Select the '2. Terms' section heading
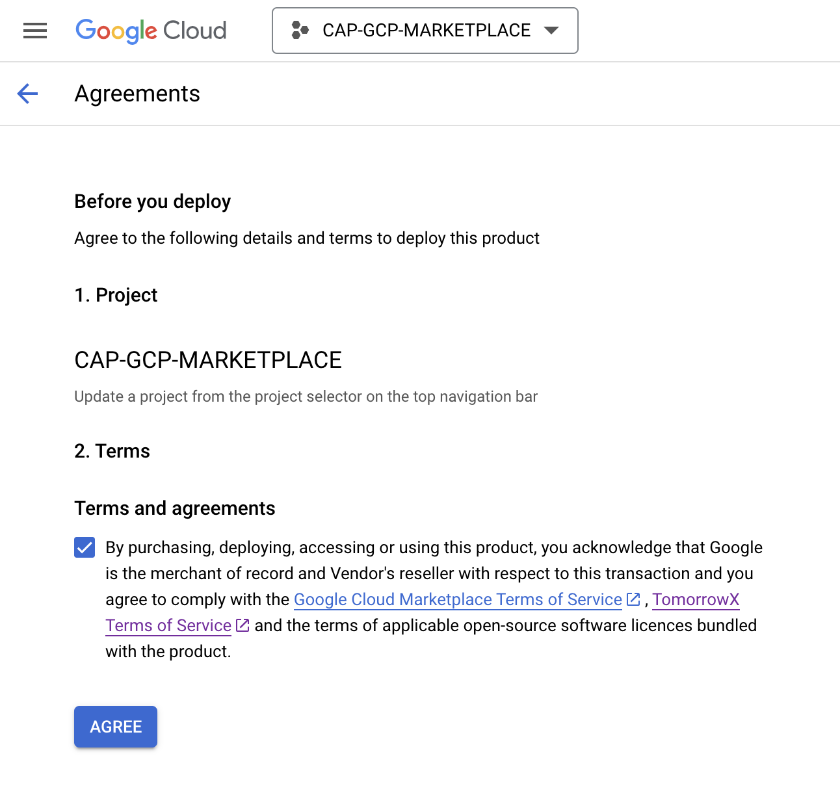This screenshot has width=840, height=793. tap(112, 451)
